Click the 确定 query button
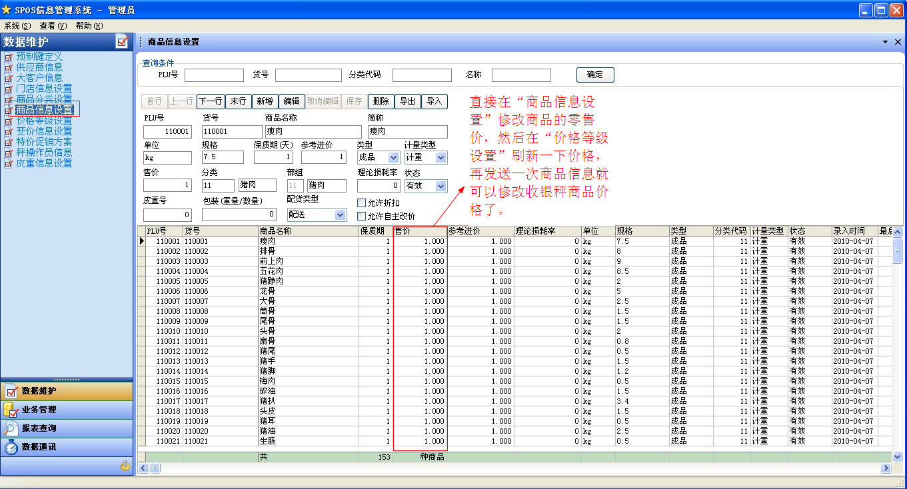907x489 pixels. (x=595, y=75)
